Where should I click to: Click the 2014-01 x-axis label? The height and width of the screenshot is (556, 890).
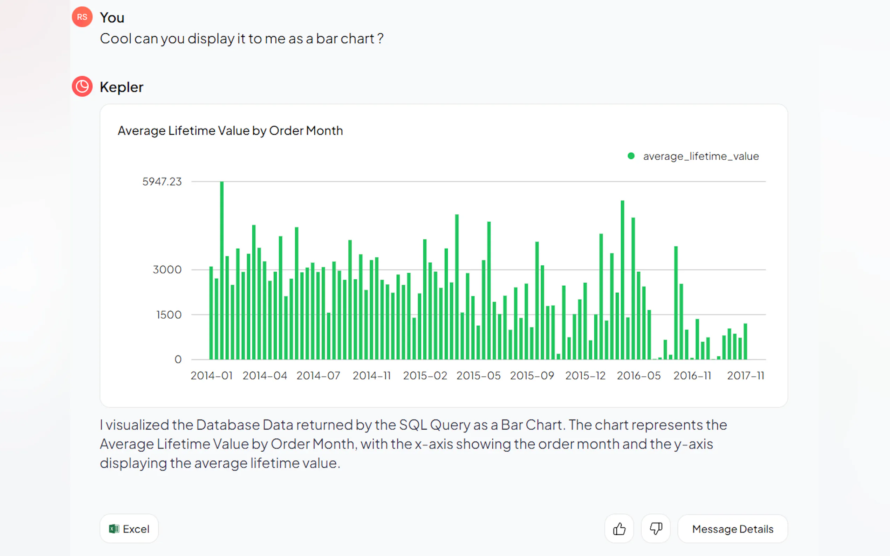point(212,375)
